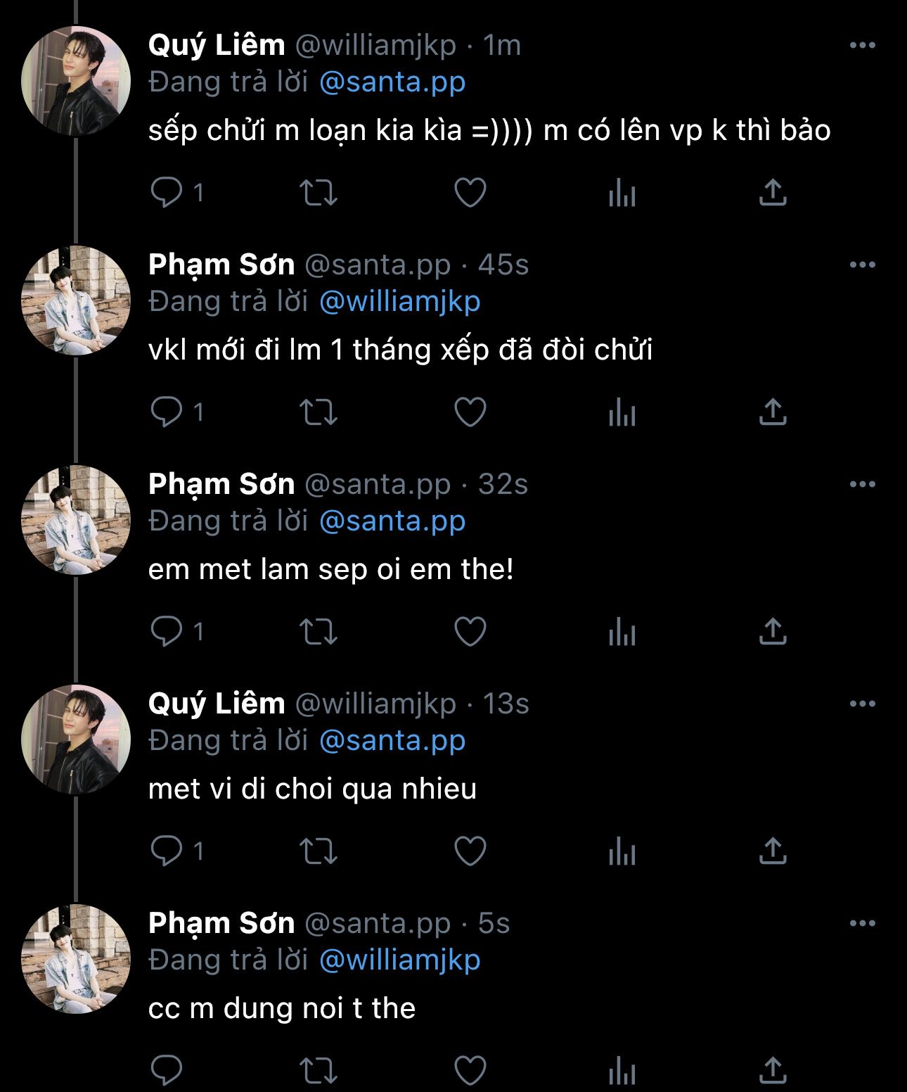The image size is (907, 1092).
Task: Open Quý Liêm's profile from the 13s tweet name
Action: click(x=217, y=704)
